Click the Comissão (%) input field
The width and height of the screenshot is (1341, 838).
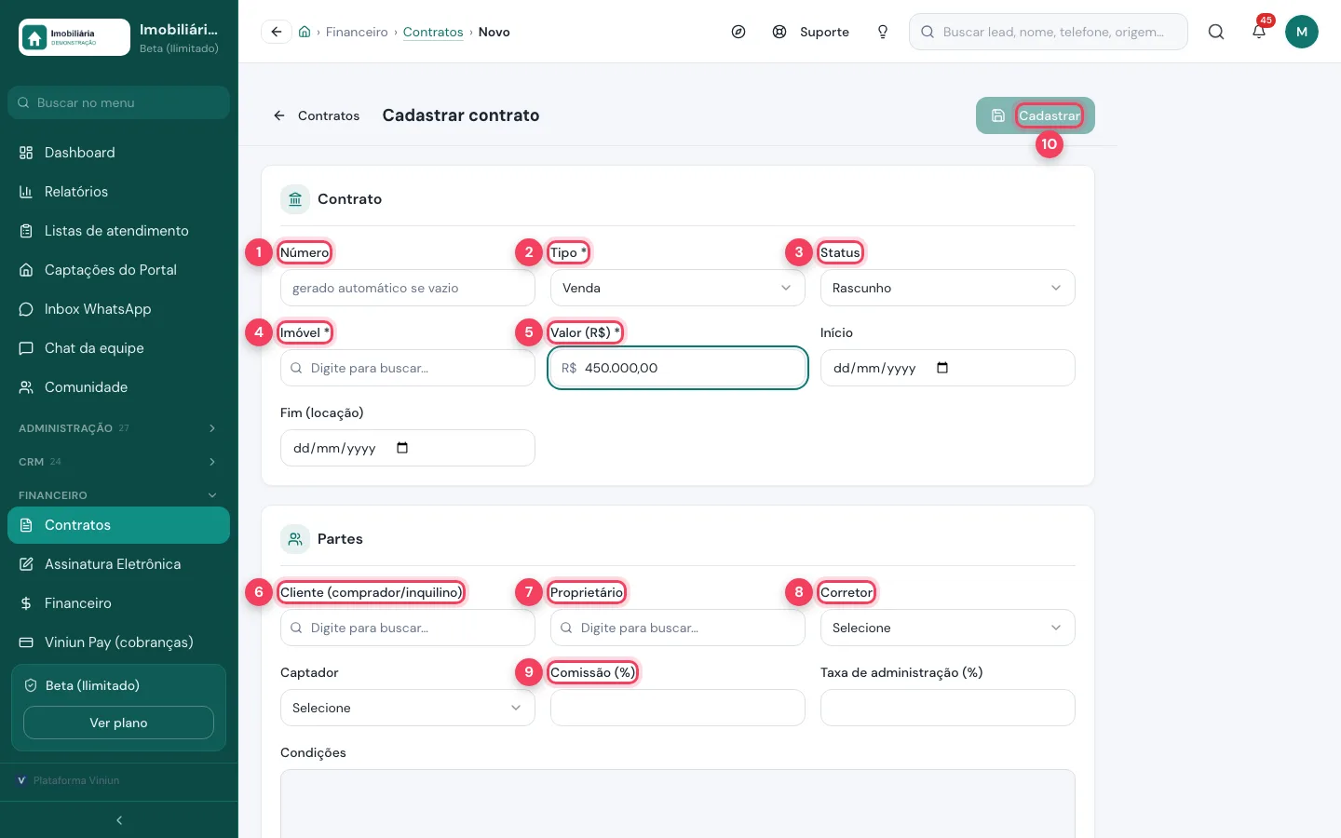(x=678, y=708)
